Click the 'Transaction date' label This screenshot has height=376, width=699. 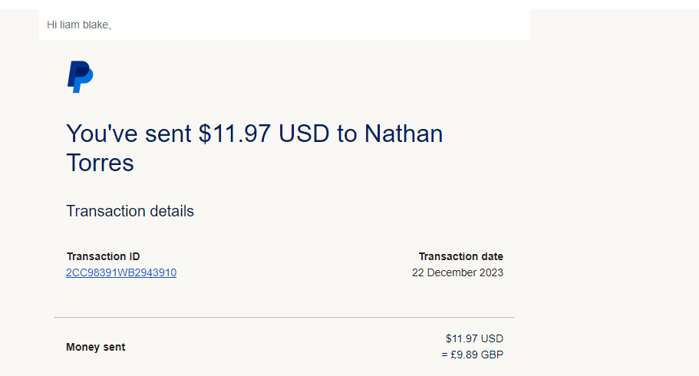(460, 256)
